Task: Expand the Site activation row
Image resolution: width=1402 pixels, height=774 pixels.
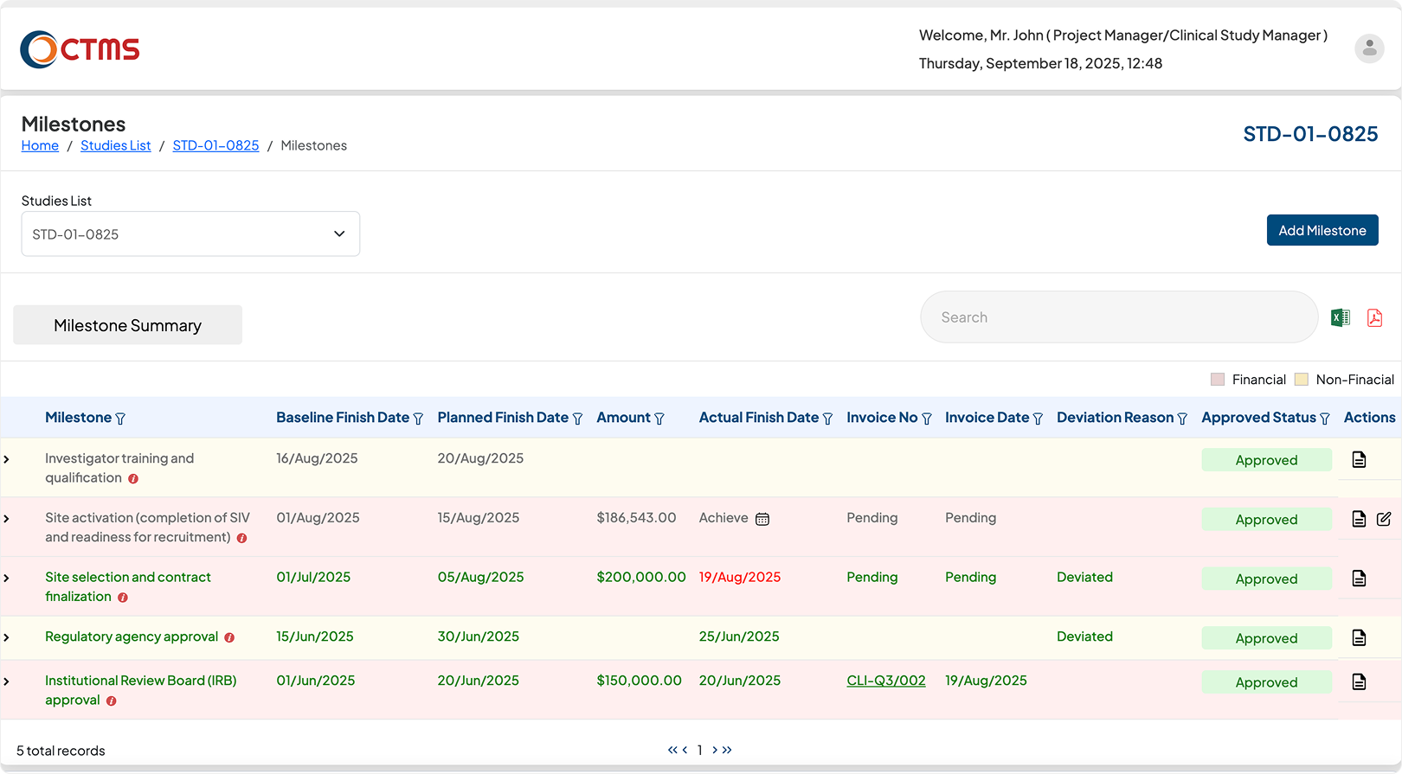Action: click(7, 519)
